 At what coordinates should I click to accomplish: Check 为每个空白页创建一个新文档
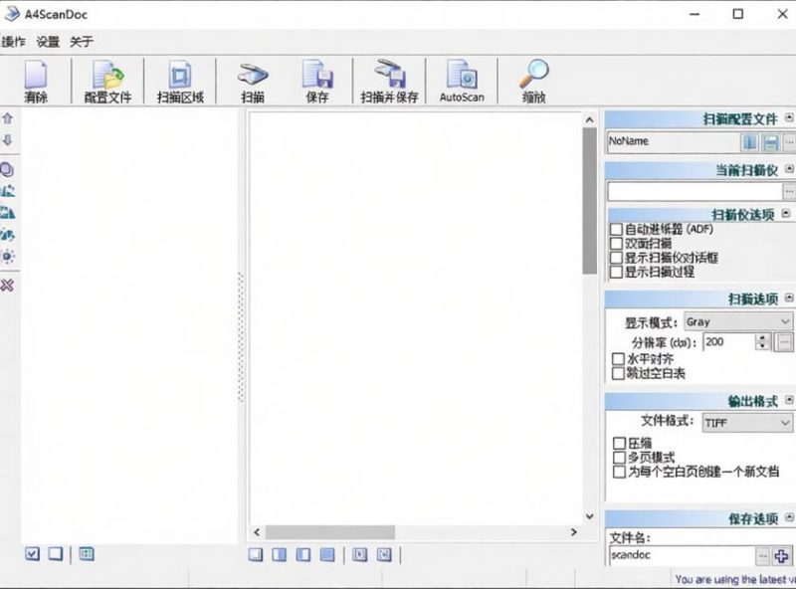tap(619, 472)
